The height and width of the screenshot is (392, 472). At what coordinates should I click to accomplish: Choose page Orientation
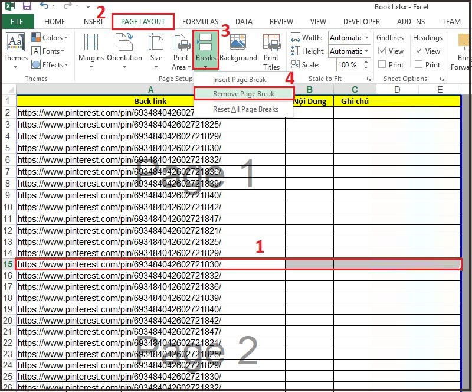click(124, 51)
